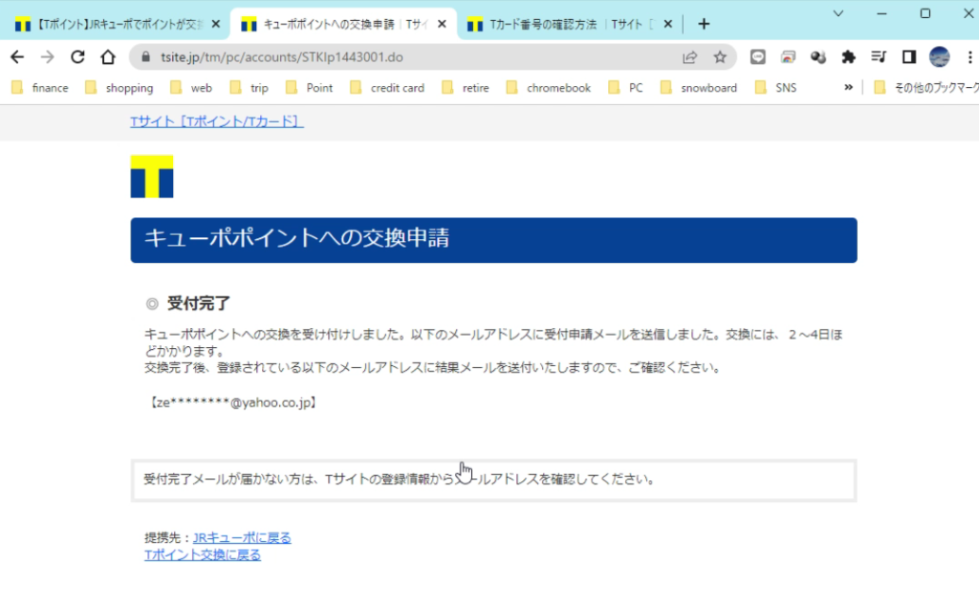Open the PC bookmark folder
Image resolution: width=979 pixels, height=610 pixels.
(625, 88)
